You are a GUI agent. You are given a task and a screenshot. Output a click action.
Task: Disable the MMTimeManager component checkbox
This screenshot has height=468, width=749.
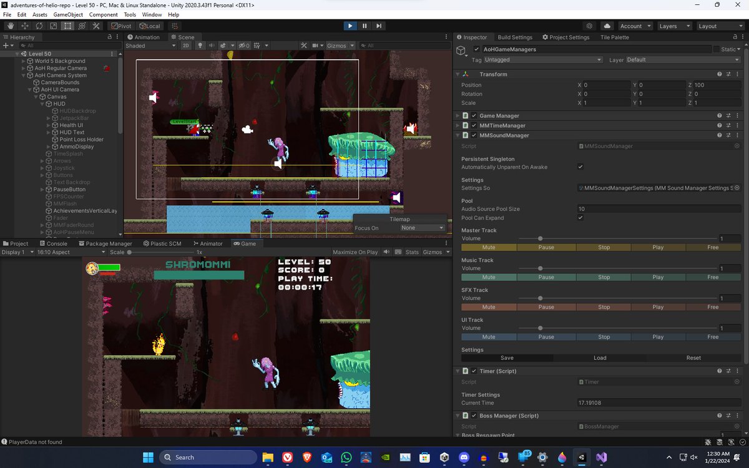474,125
